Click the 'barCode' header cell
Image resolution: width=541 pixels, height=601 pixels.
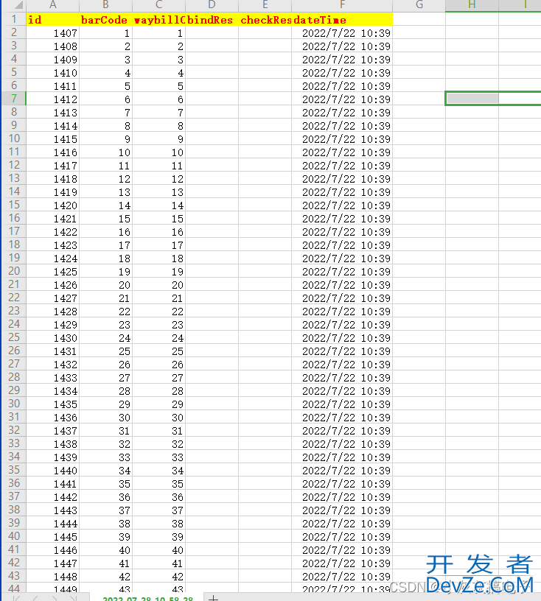pyautogui.click(x=105, y=20)
